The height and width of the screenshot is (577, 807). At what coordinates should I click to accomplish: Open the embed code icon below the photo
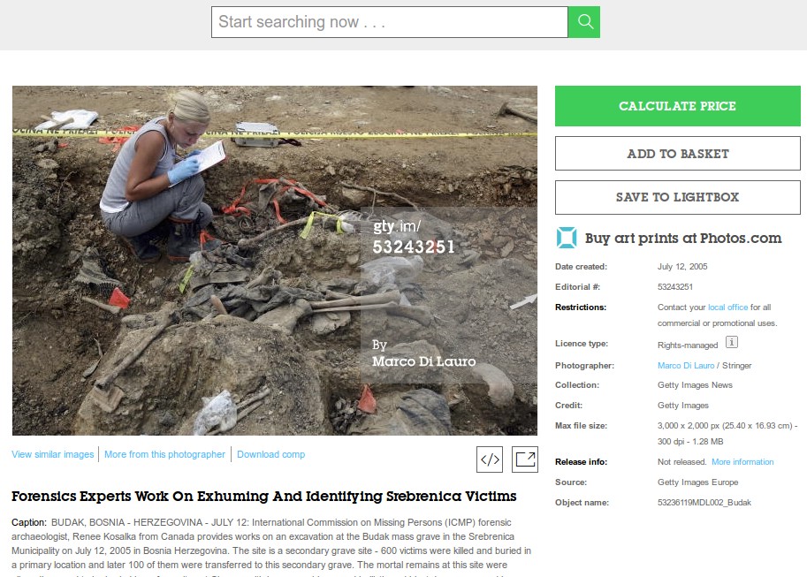(491, 459)
